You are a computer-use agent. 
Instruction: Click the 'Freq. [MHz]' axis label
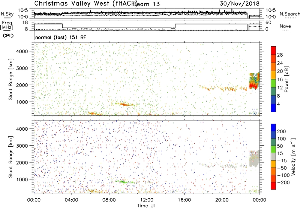(7, 25)
